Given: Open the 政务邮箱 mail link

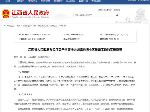Looking at the screenshot, I should point(117,10).
